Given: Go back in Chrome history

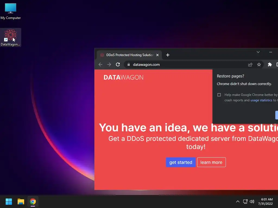Looking at the screenshot, I should [x=100, y=64].
